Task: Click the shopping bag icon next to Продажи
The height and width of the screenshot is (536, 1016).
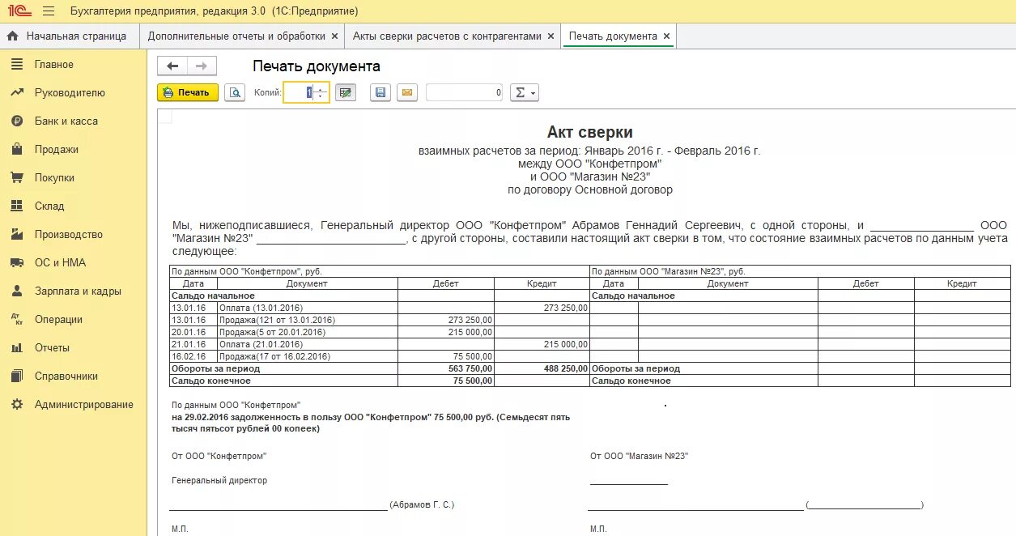Action: coord(16,149)
